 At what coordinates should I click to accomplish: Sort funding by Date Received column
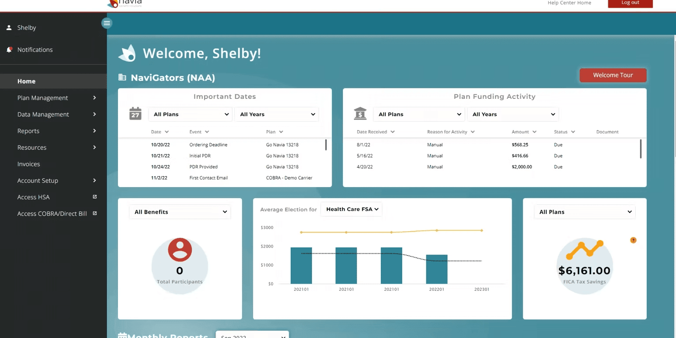point(376,131)
